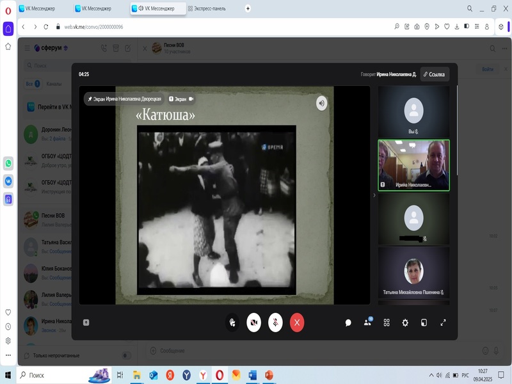The image size is (512, 384).
Task: Open Windows Start menu
Action: click(x=8, y=375)
